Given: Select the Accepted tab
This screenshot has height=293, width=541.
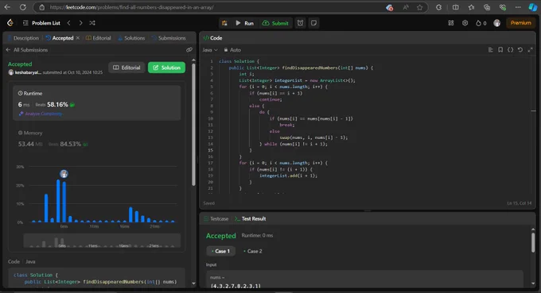Looking at the screenshot, I should [60, 38].
